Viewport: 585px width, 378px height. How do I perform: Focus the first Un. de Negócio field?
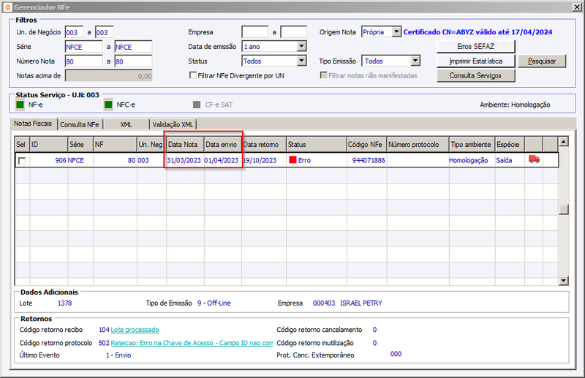pos(74,32)
